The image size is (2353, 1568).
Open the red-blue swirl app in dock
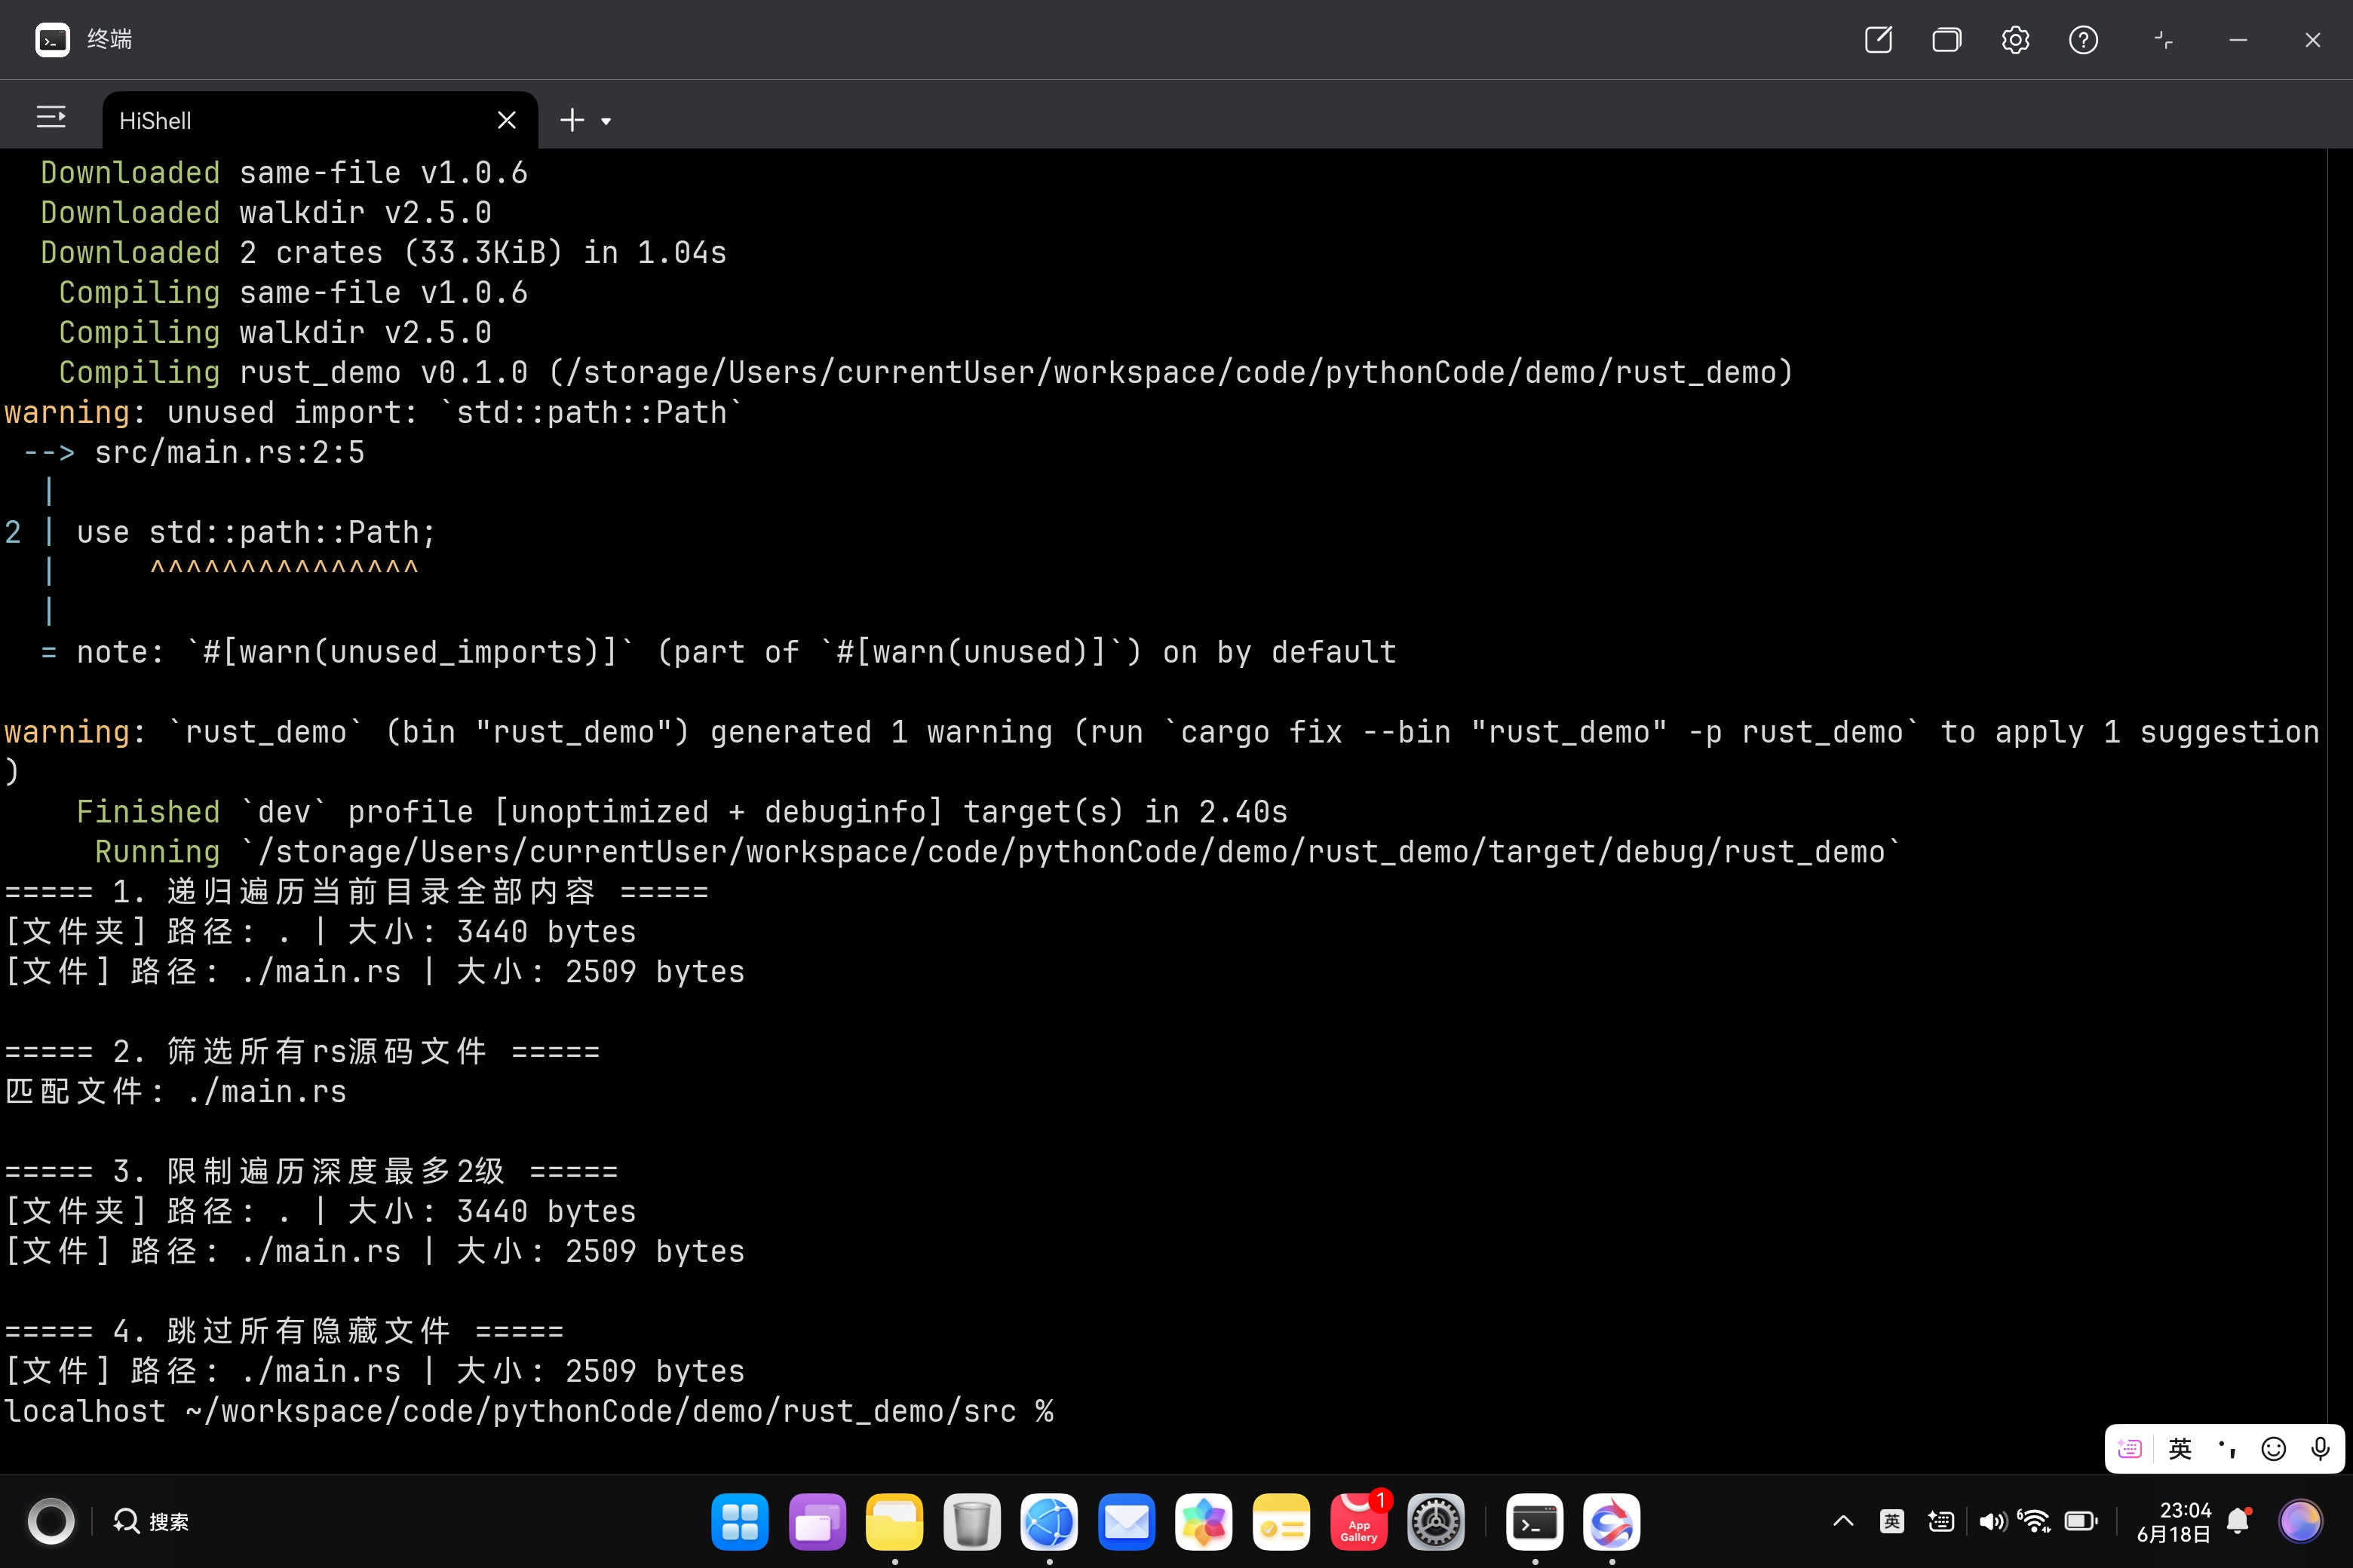(x=1612, y=1522)
